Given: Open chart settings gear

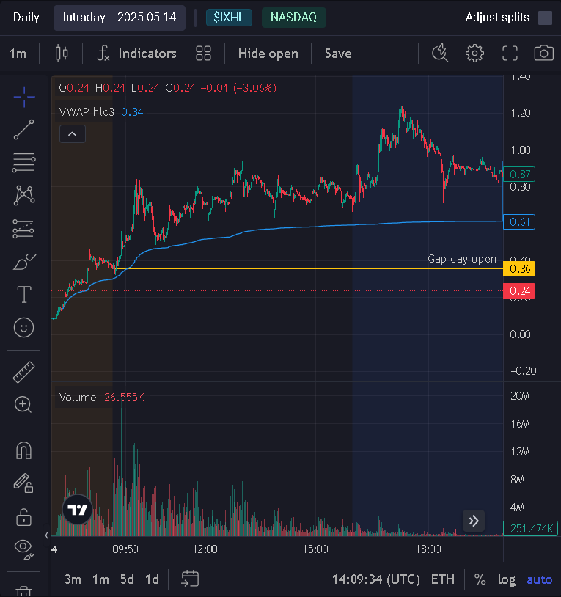Looking at the screenshot, I should pos(474,53).
